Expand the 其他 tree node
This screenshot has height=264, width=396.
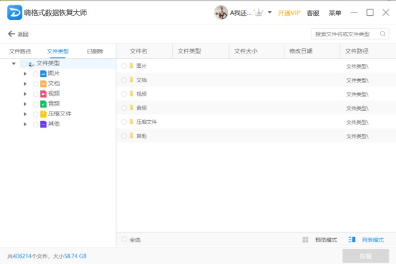25,124
